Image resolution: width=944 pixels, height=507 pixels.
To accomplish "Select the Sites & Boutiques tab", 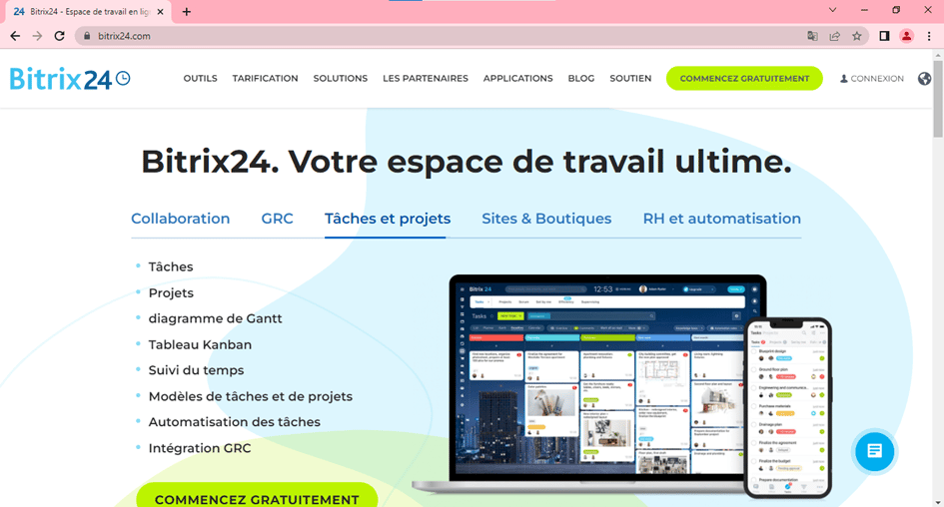I will click(x=545, y=219).
